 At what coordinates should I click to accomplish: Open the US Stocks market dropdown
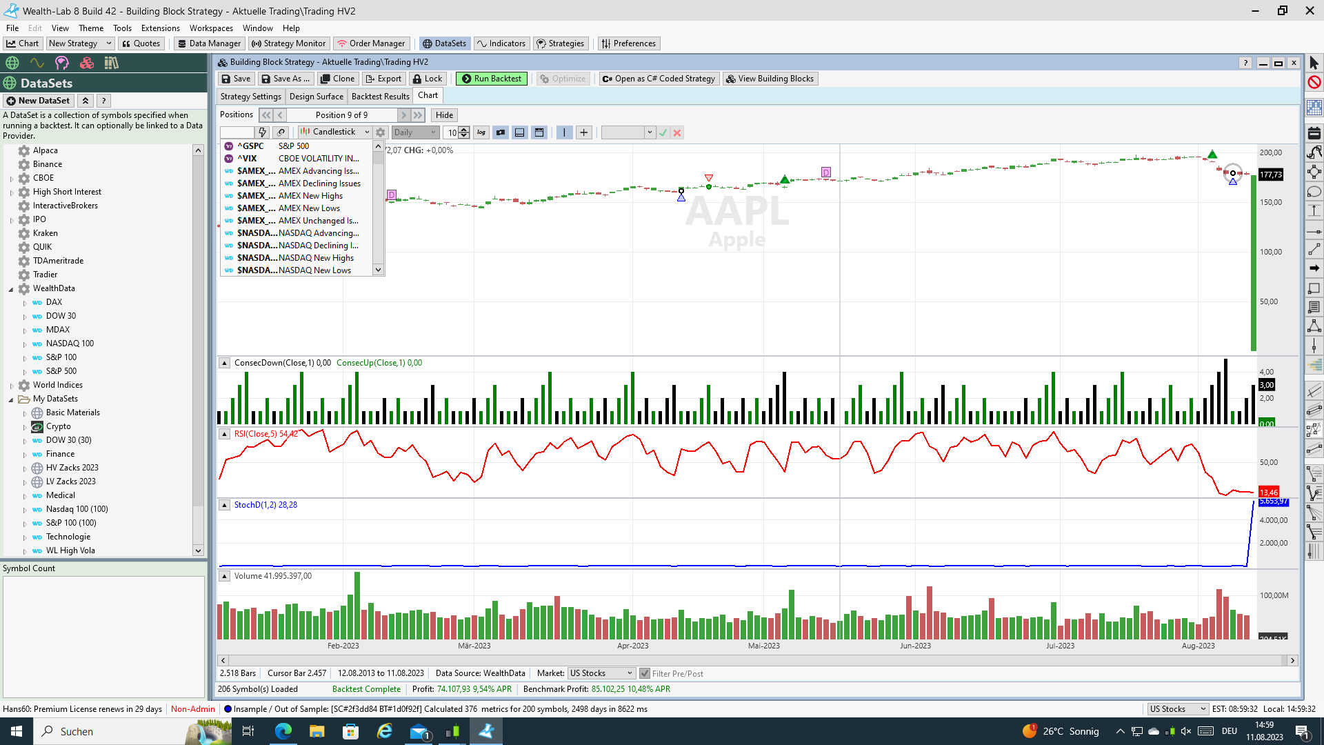pos(601,673)
